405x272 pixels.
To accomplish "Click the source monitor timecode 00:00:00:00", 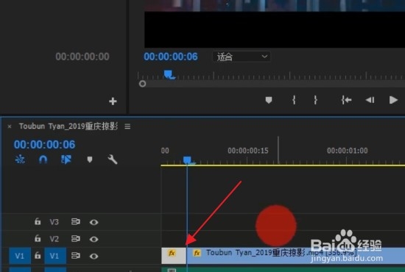I will 82,57.
